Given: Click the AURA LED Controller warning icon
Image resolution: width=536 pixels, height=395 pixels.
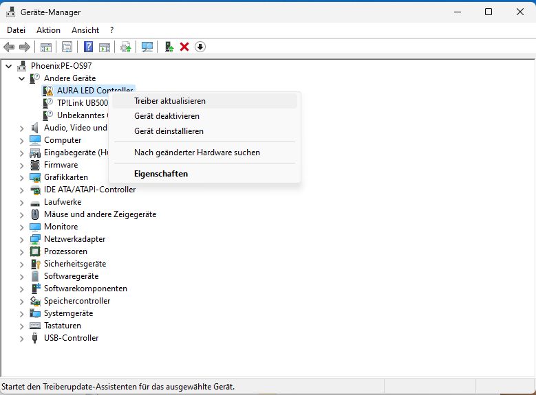Looking at the screenshot, I should coord(48,91).
